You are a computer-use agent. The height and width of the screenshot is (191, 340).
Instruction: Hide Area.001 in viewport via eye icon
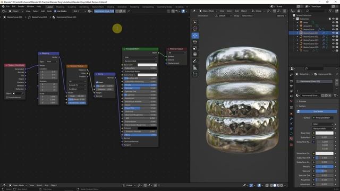[x=333, y=26]
